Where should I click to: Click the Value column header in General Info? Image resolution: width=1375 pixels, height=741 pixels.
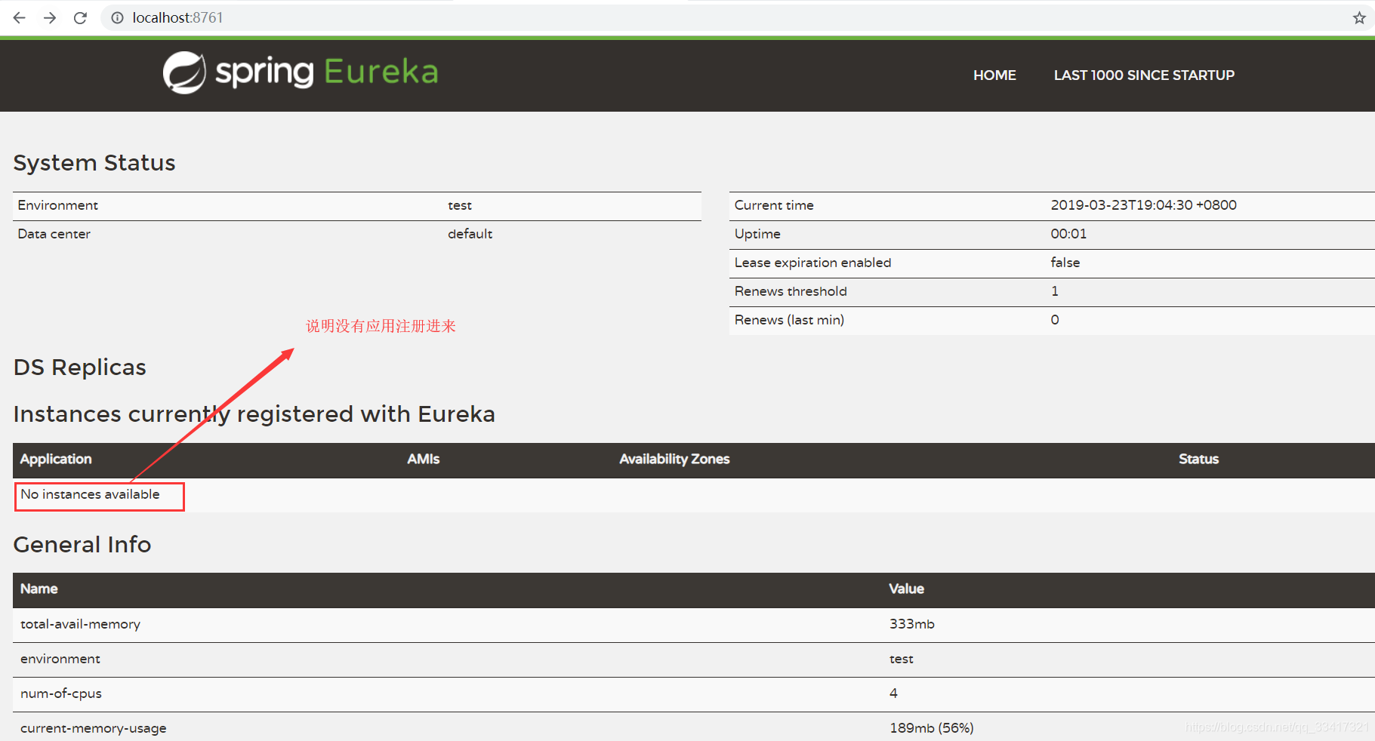[x=906, y=589]
